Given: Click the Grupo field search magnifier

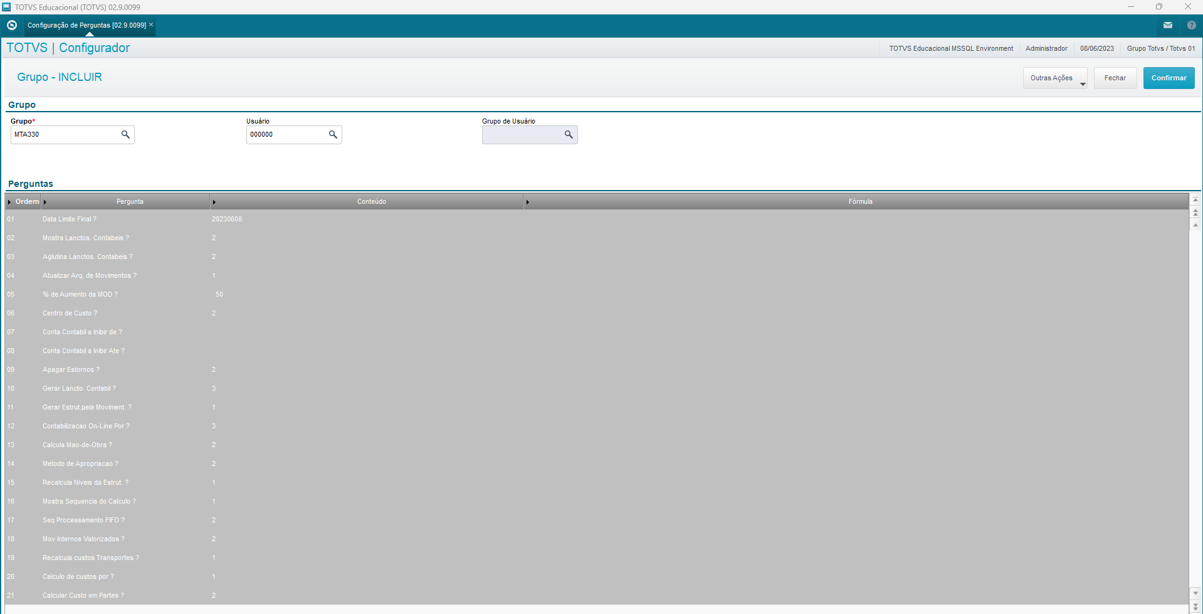Looking at the screenshot, I should click(x=125, y=135).
